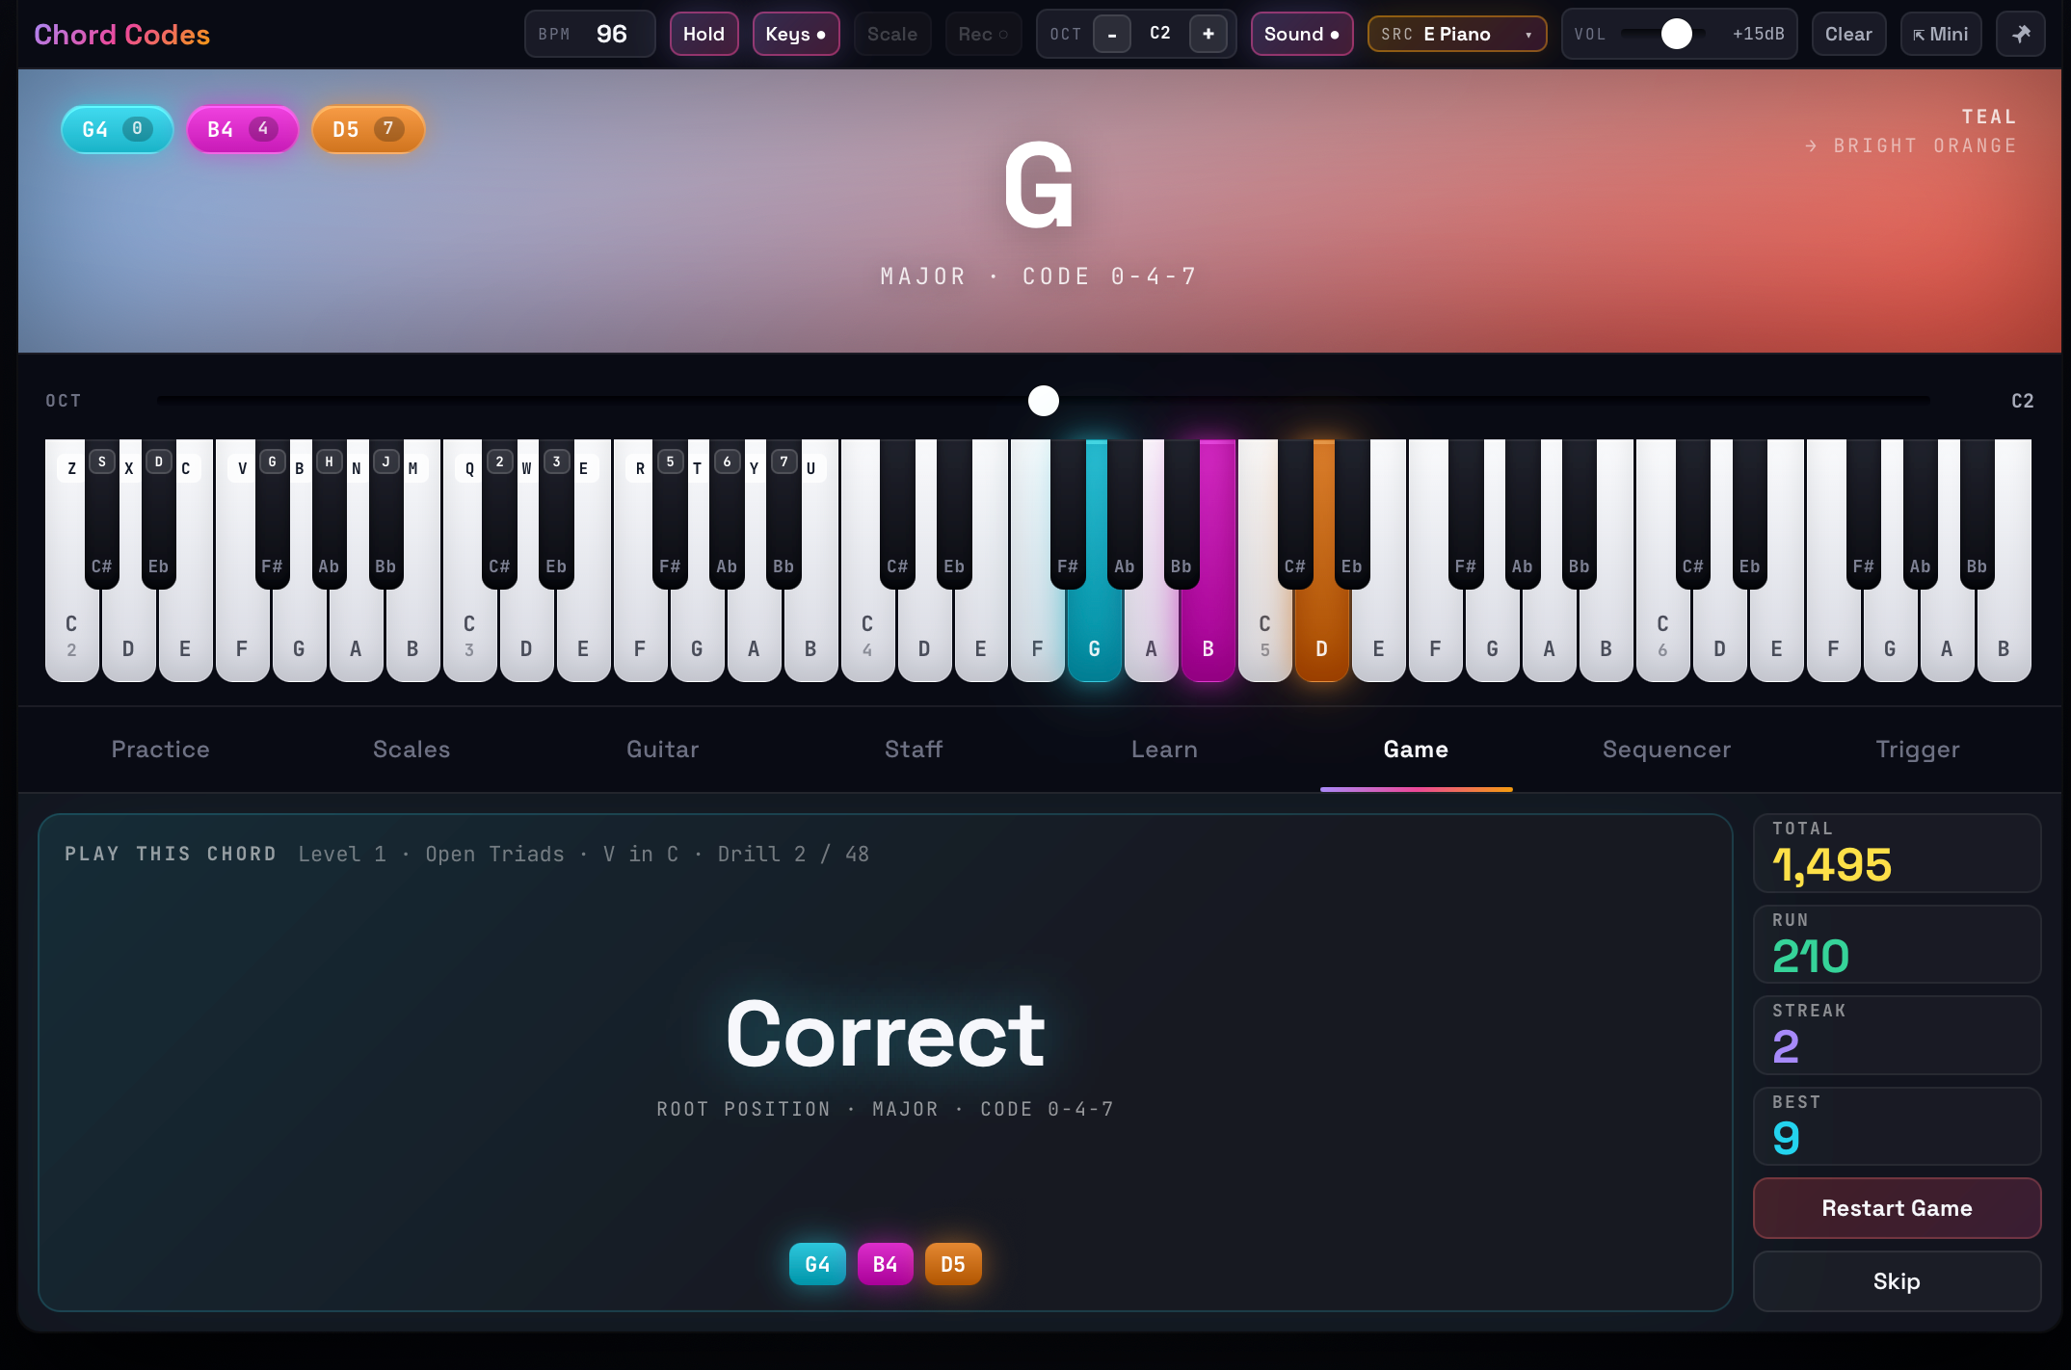Click the Chord Codes logo

pos(121,35)
